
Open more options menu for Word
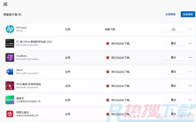[190, 72]
